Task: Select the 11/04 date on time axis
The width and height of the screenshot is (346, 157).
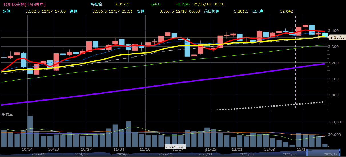Action: click(x=118, y=149)
